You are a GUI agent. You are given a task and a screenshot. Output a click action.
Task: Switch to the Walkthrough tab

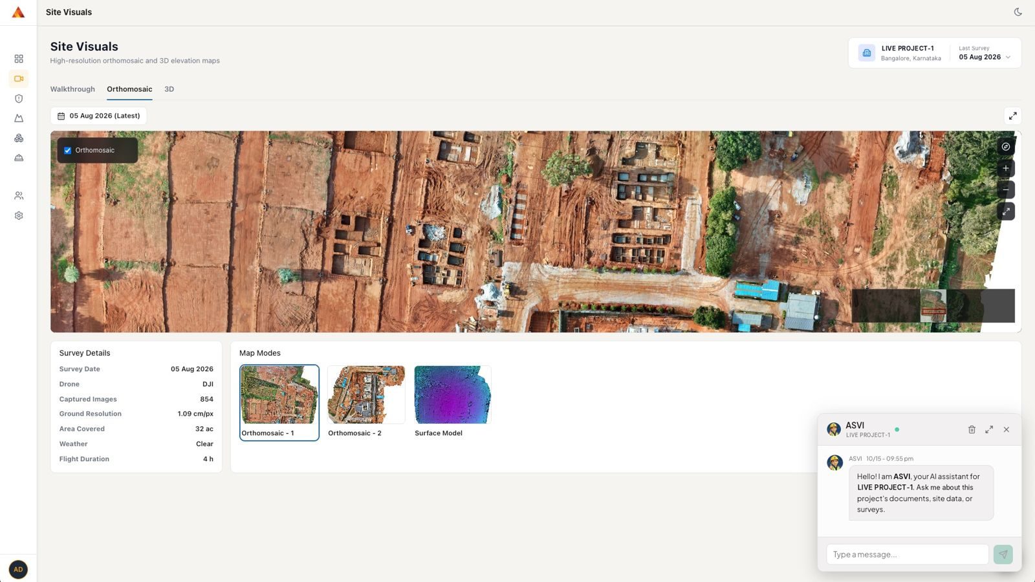(72, 89)
